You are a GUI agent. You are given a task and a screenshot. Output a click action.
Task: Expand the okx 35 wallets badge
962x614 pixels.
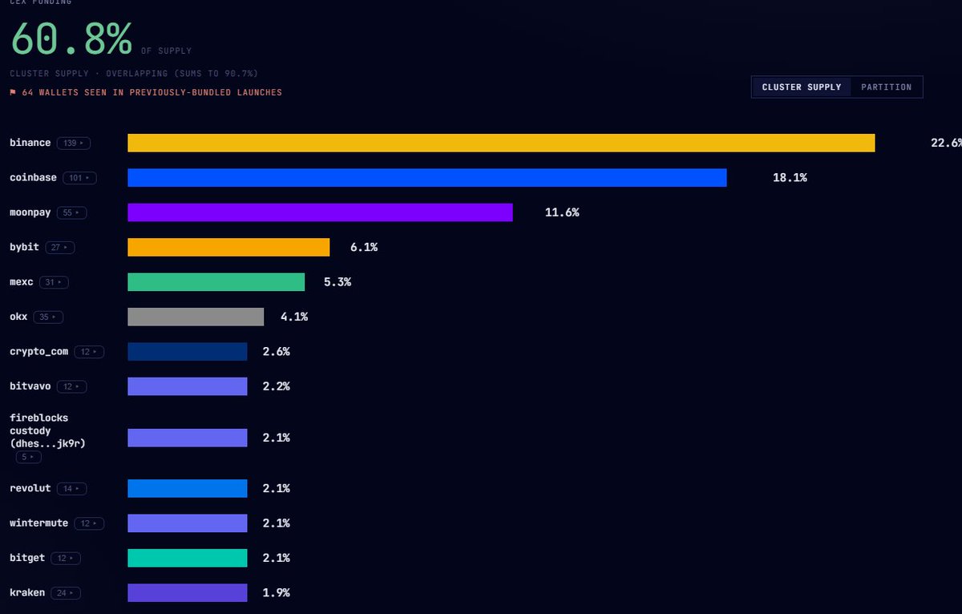tap(48, 317)
